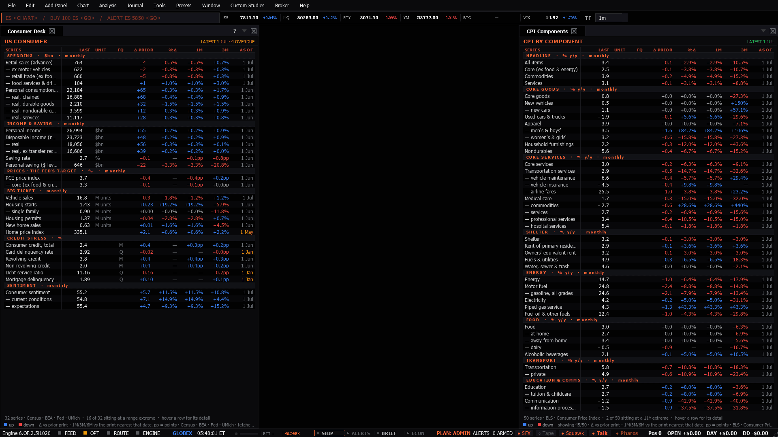Toggle the SHIP mode button
This screenshot has width=778, height=437.
click(x=329, y=433)
